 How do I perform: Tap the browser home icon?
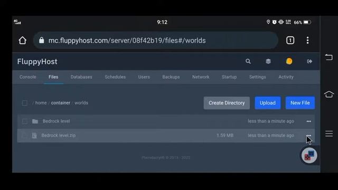pyautogui.click(x=22, y=40)
